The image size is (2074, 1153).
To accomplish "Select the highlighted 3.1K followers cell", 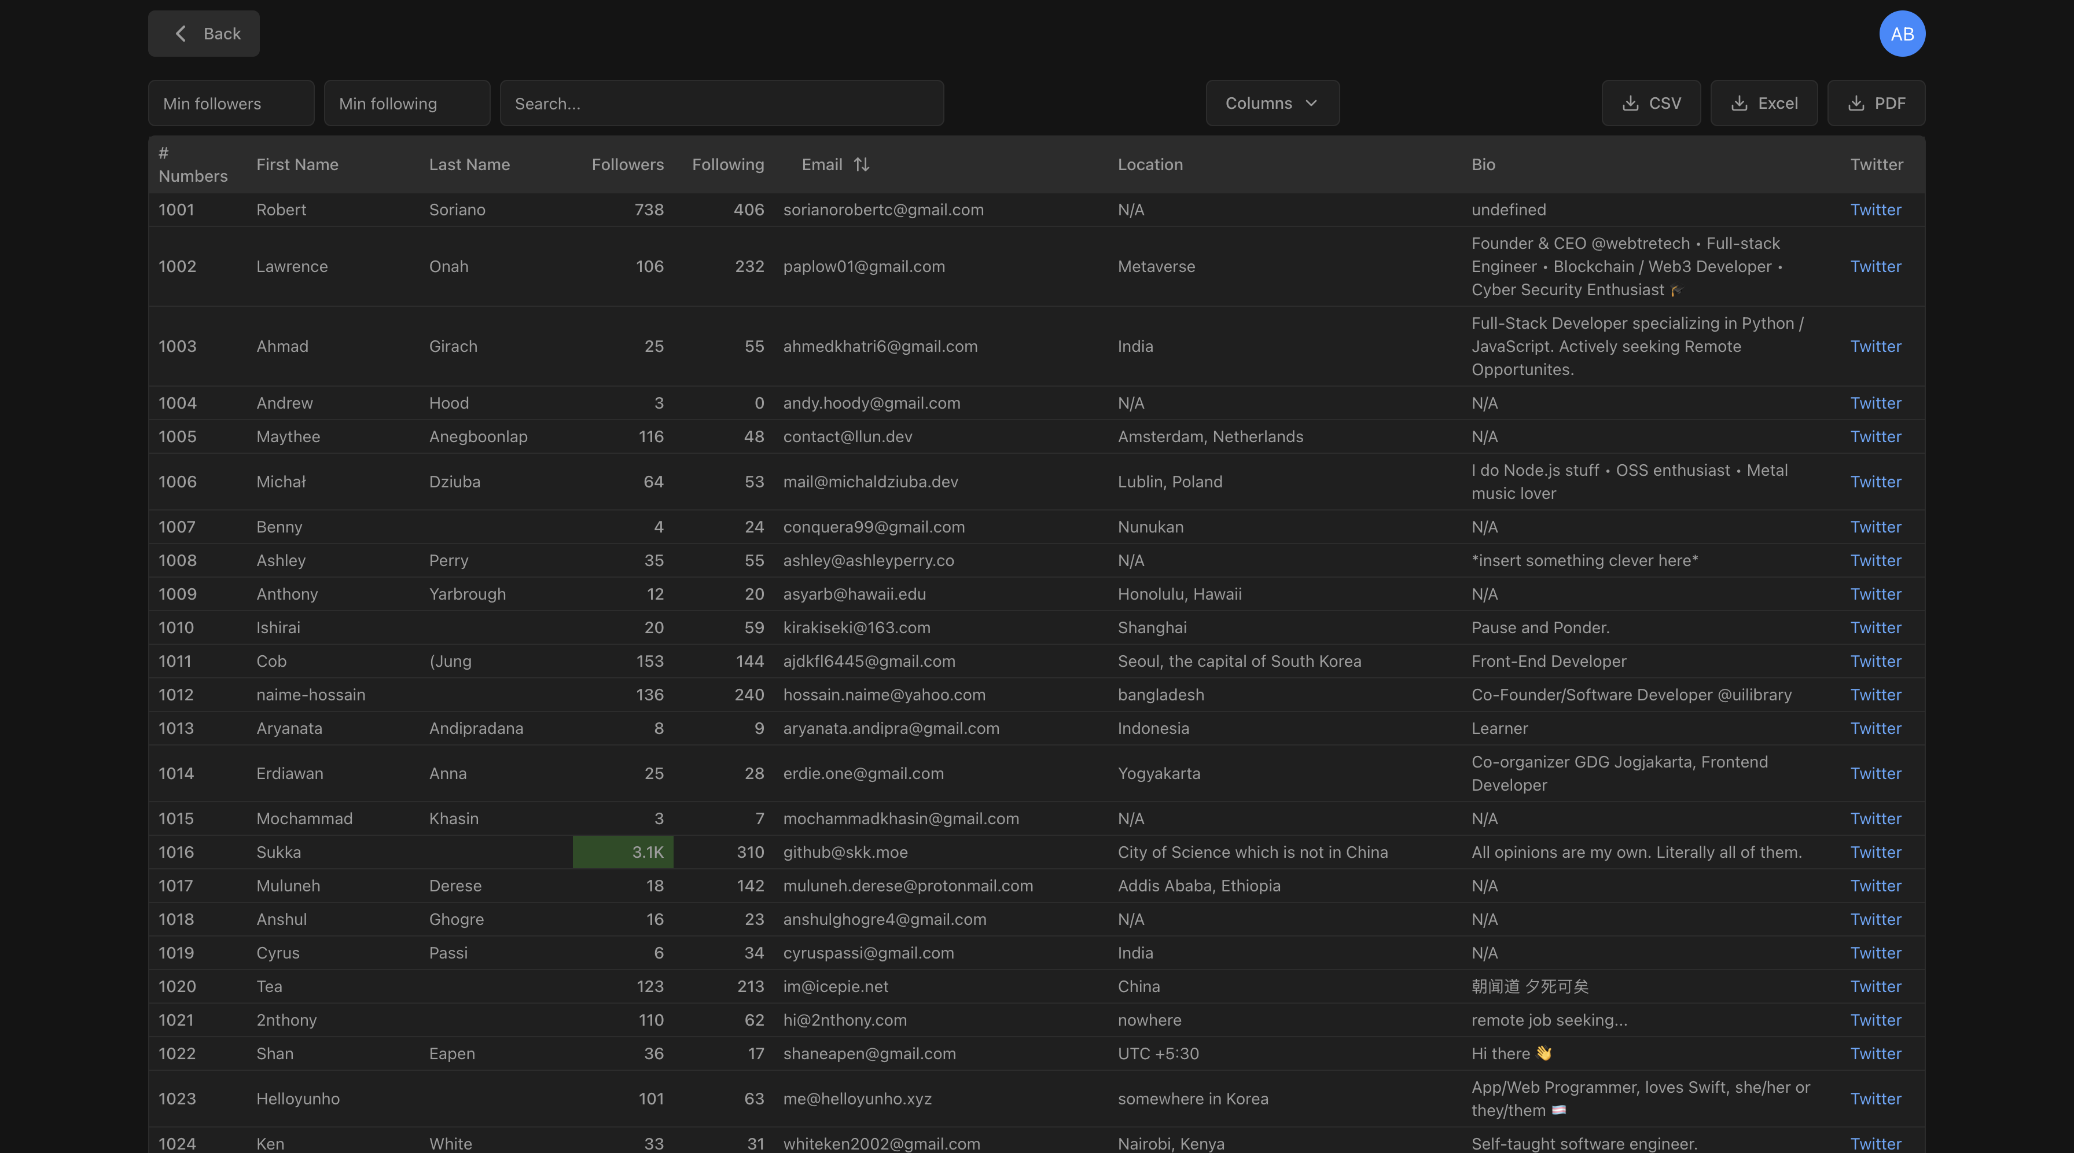I will [622, 852].
